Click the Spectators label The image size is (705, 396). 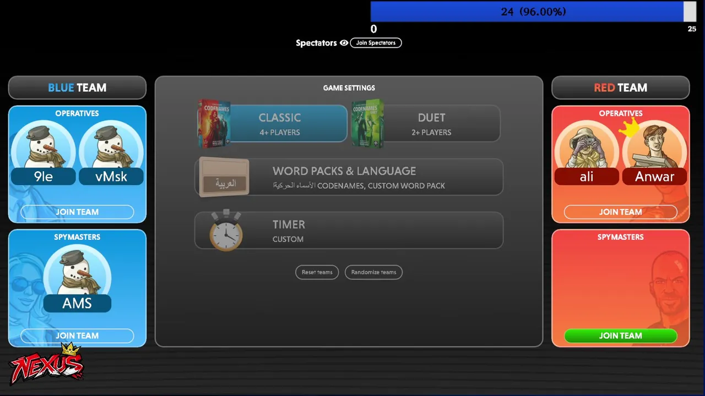point(316,43)
